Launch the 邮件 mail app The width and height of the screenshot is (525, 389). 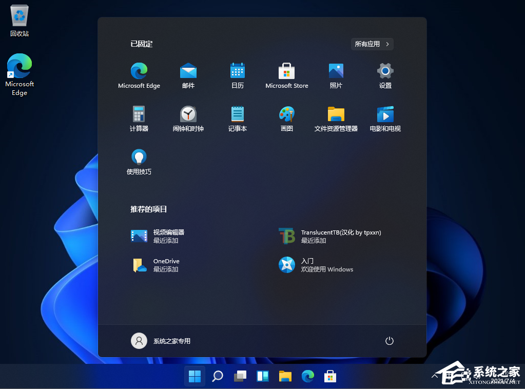click(x=188, y=75)
